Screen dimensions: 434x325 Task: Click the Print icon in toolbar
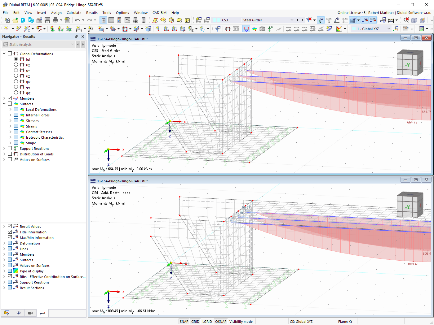pyautogui.click(x=55, y=20)
